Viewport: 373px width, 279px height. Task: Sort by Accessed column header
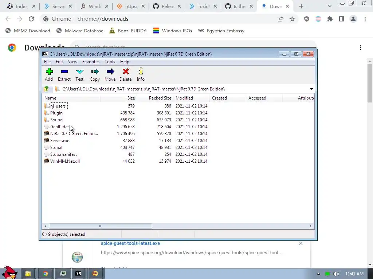(264, 98)
